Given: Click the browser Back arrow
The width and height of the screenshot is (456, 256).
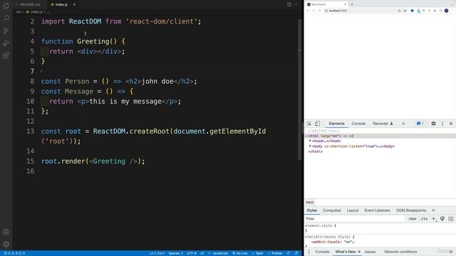Looking at the screenshot, I should 308,11.
